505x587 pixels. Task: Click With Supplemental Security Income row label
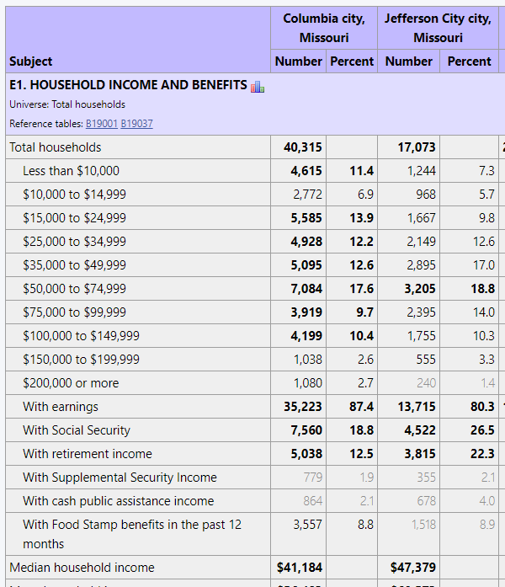click(x=120, y=478)
